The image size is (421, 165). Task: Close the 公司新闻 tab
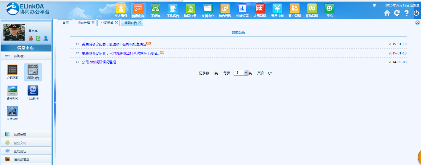[116, 22]
